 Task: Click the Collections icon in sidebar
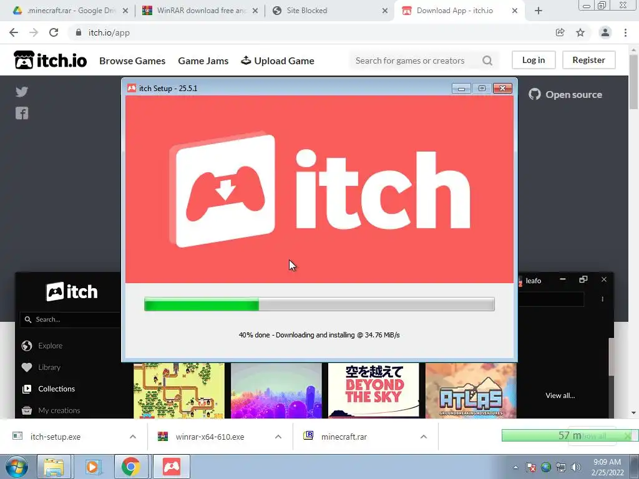coord(27,389)
